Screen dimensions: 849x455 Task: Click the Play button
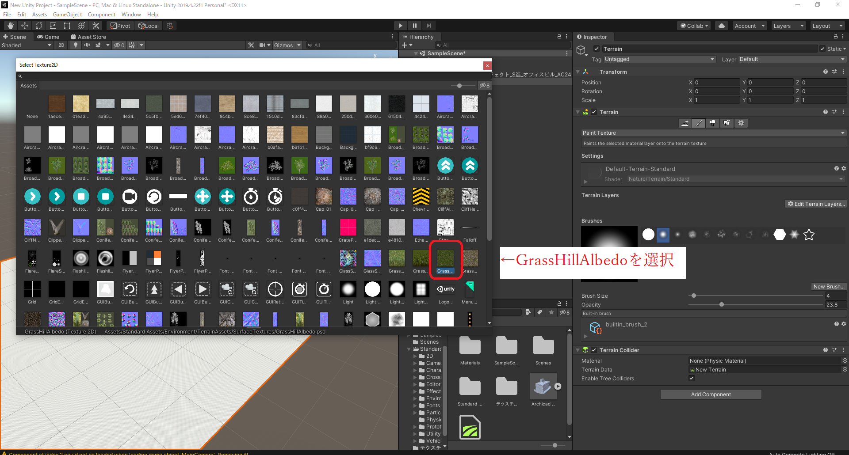click(x=400, y=26)
